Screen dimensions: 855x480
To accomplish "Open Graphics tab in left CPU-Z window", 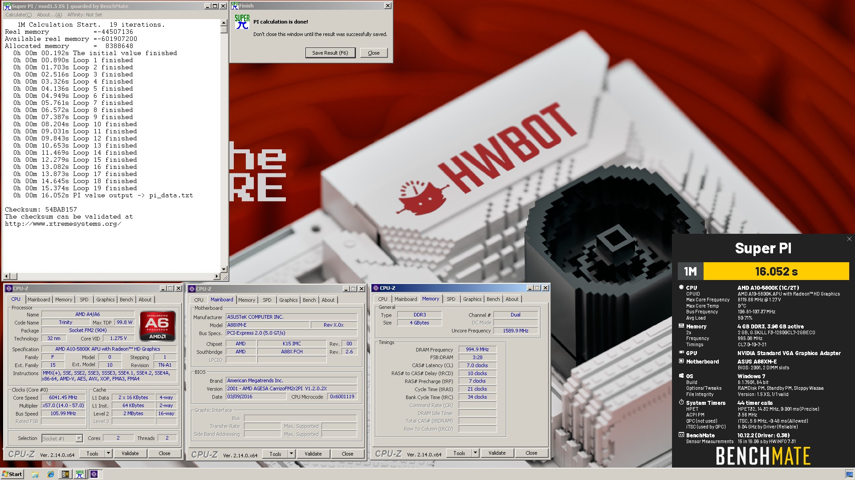I will (106, 300).
